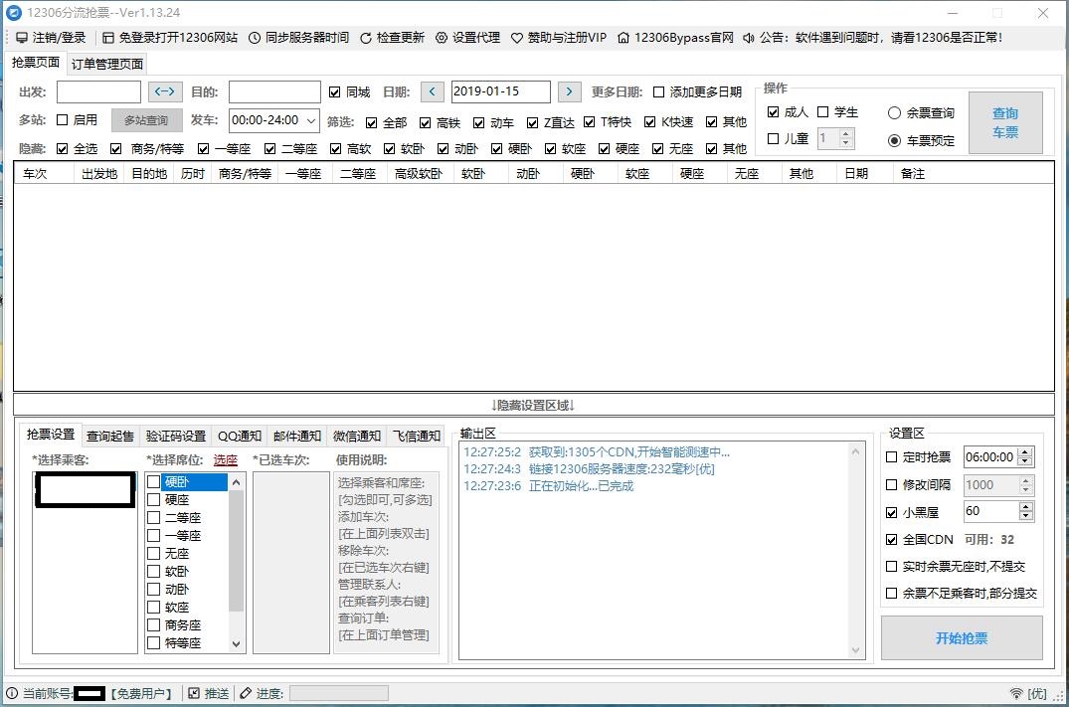
Task: Click 二等座 column header
Action: pyautogui.click(x=358, y=174)
